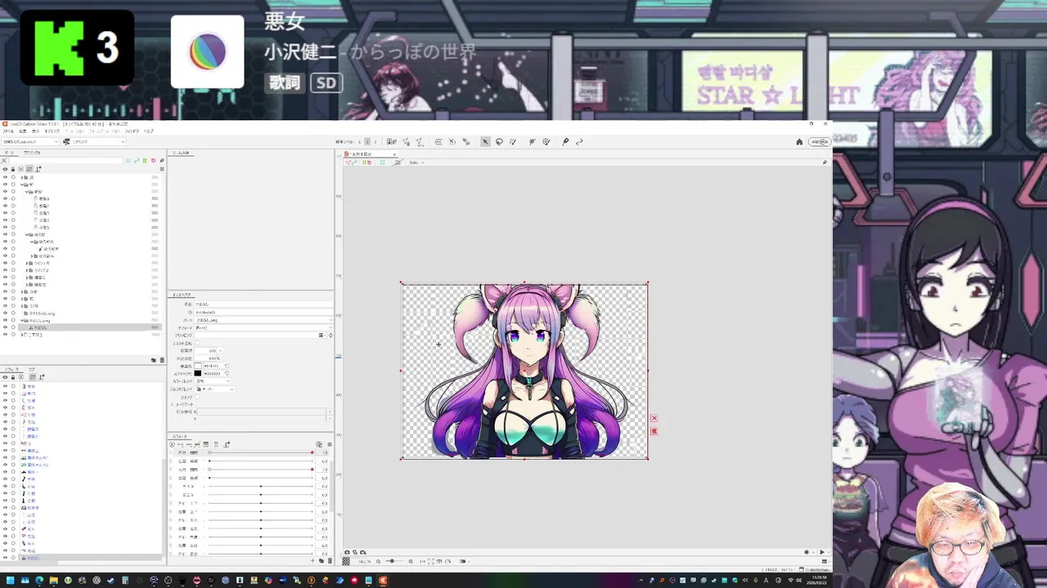
Task: Click the new group folder icon below Parameter list
Action: click(x=321, y=560)
